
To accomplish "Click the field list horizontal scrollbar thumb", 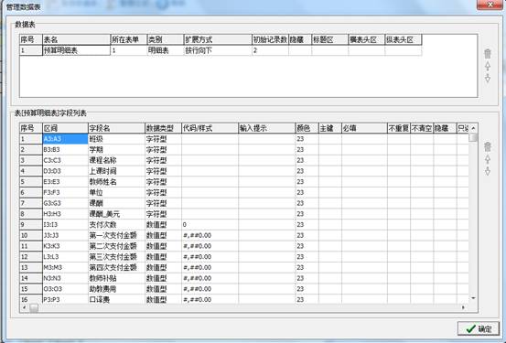I will (x=34, y=308).
